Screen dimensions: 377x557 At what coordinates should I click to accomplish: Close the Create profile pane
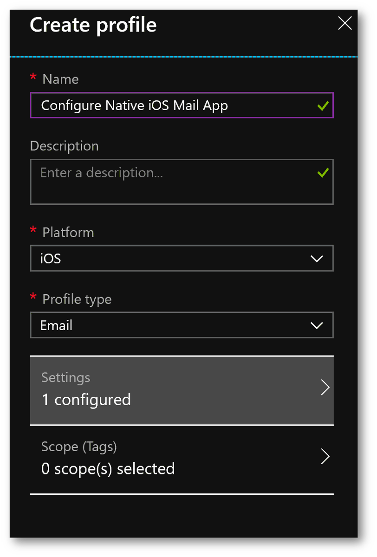(x=344, y=23)
